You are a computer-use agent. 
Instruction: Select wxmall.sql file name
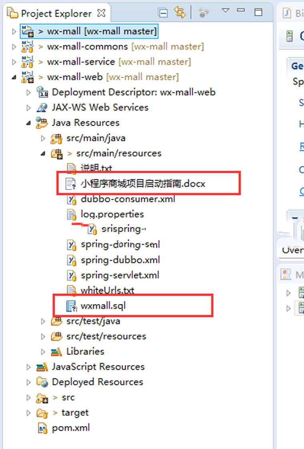(103, 306)
